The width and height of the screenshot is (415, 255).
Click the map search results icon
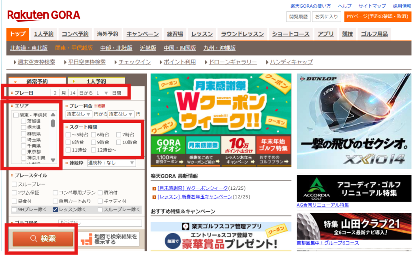[x=86, y=239]
